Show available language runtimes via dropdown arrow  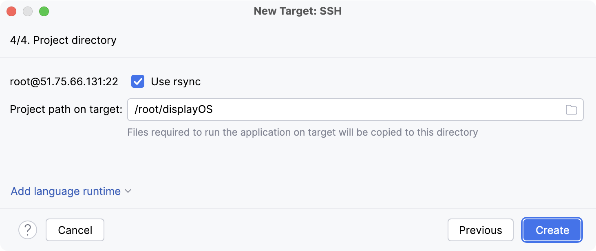pos(128,191)
